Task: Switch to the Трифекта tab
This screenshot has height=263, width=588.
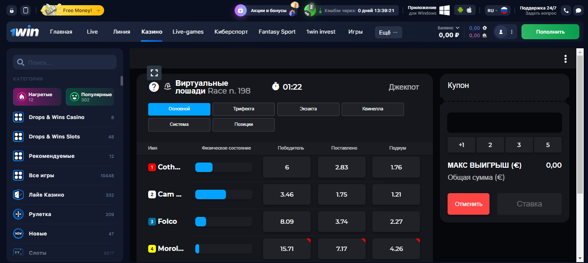Action: [x=244, y=109]
